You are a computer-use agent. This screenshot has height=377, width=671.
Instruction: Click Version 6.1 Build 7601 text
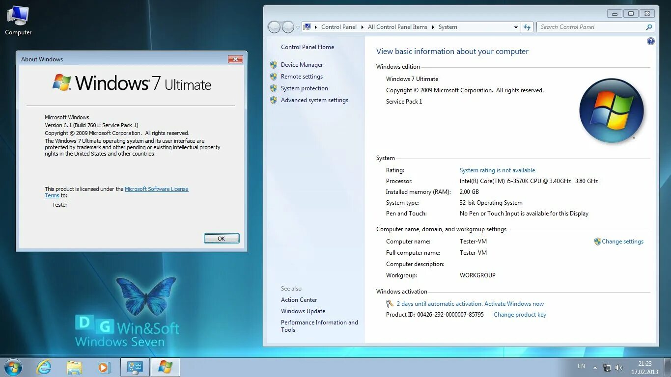coord(91,125)
